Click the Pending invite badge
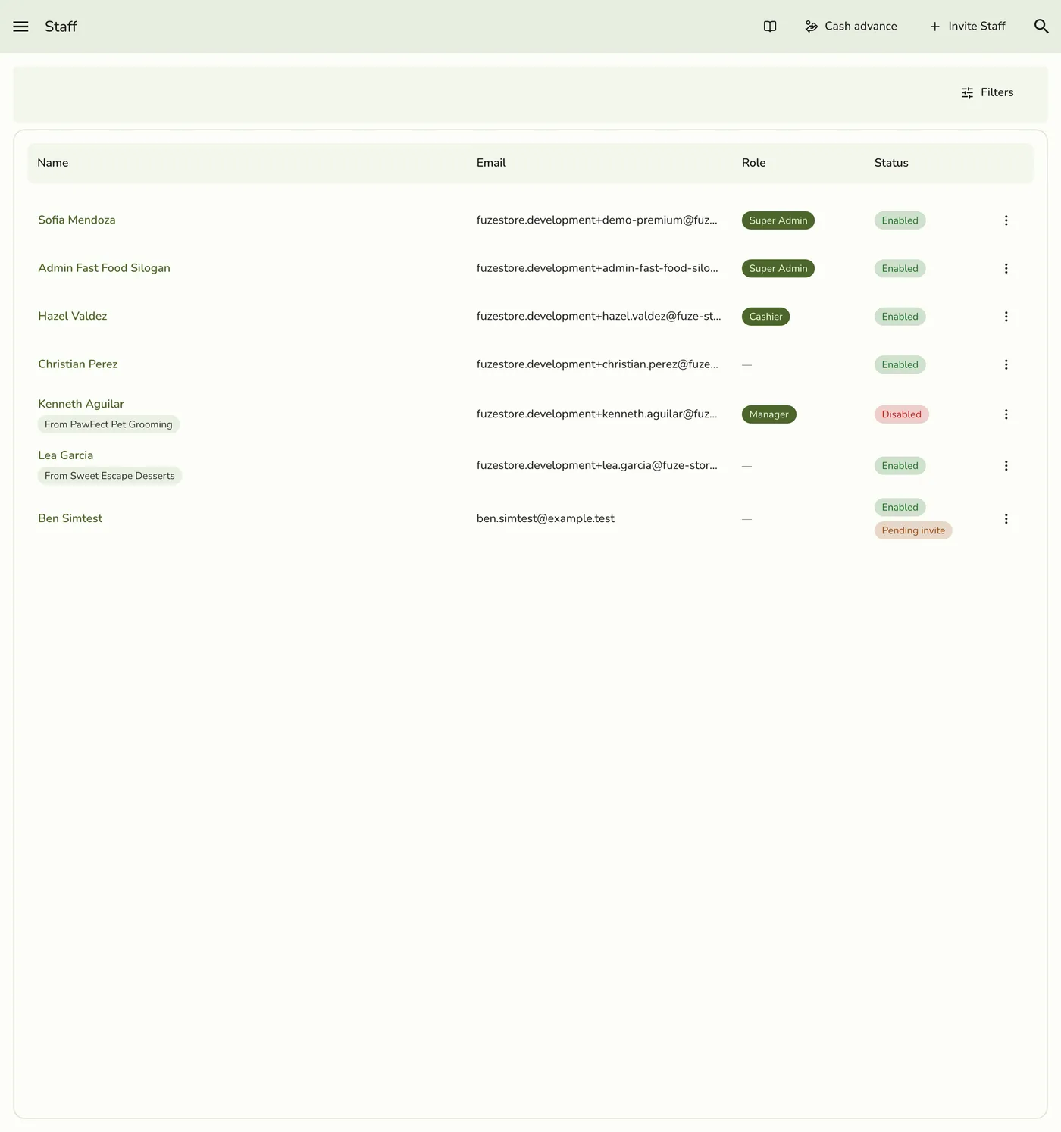This screenshot has height=1132, width=1061. (913, 530)
